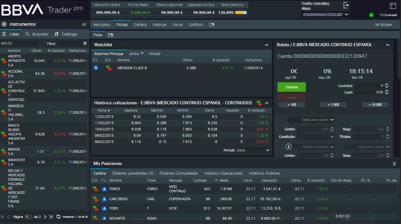Switch to the Cartera main tab
401x224 pixels.
[x=140, y=25]
